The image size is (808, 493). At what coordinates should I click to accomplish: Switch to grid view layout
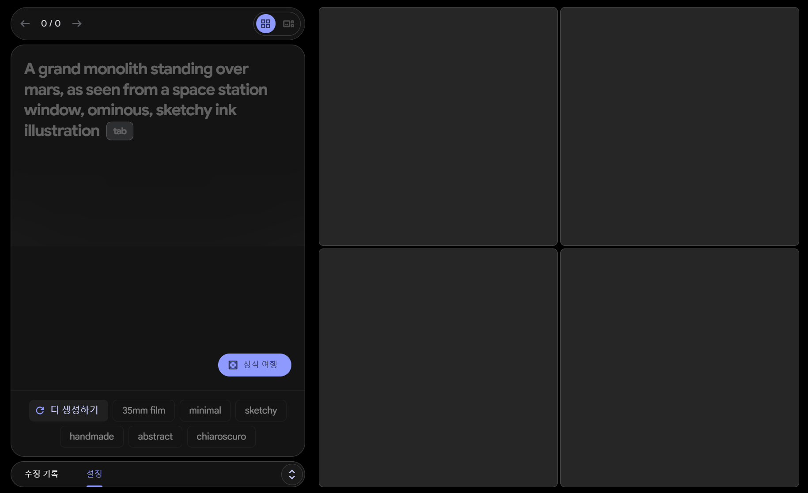coord(266,24)
